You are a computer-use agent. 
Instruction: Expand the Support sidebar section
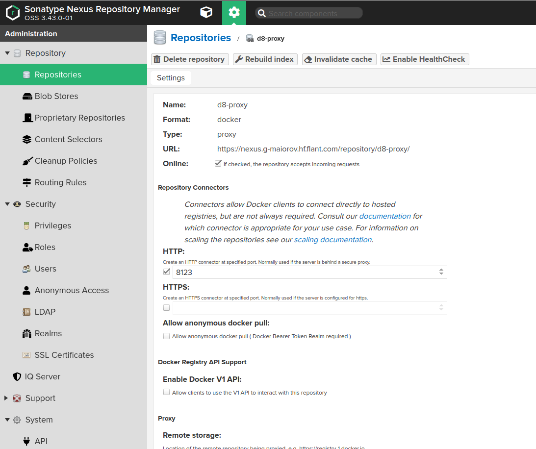pos(7,398)
